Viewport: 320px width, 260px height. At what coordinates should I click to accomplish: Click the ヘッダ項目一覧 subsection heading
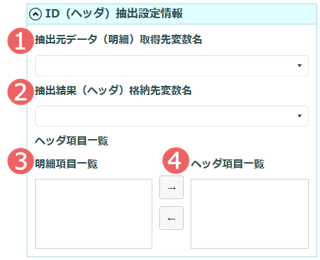pyautogui.click(x=71, y=140)
